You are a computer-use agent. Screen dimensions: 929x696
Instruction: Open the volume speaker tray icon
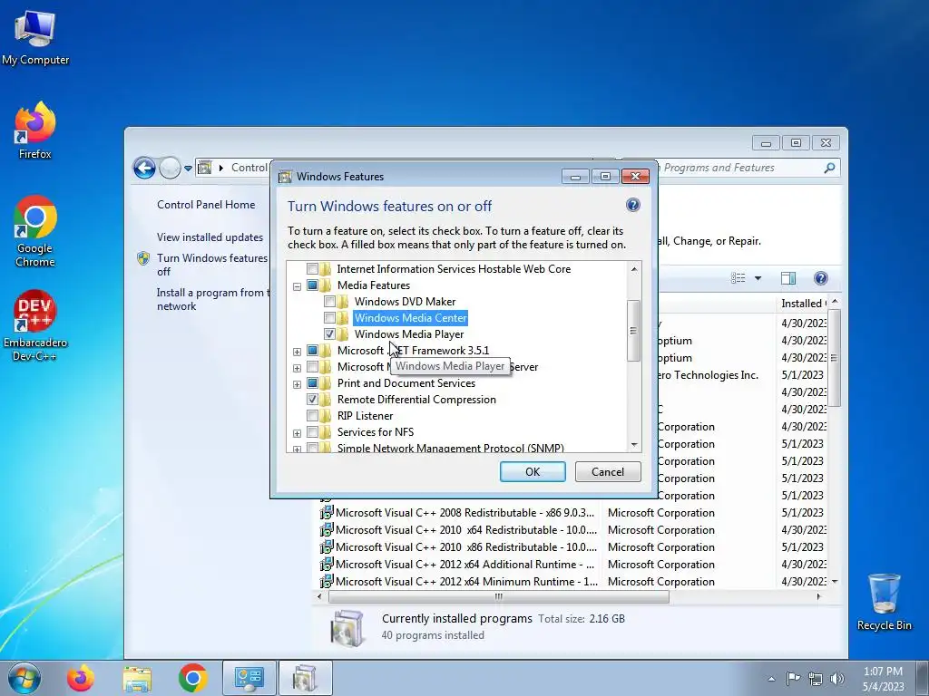pyautogui.click(x=837, y=679)
